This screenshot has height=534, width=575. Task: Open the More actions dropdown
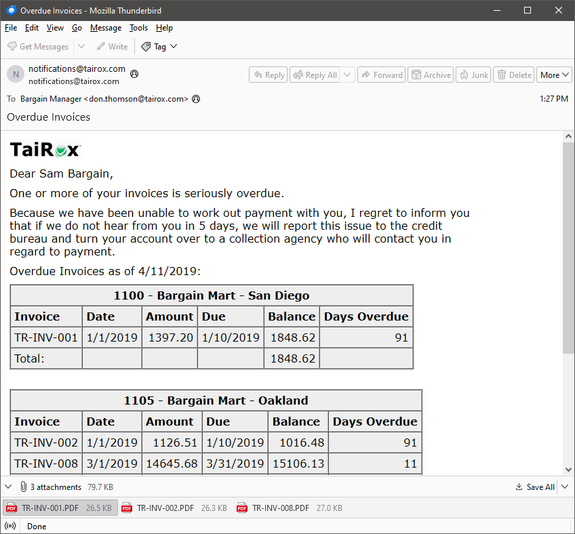pos(554,75)
